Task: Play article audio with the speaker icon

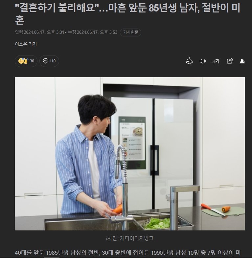Action: 203,61
